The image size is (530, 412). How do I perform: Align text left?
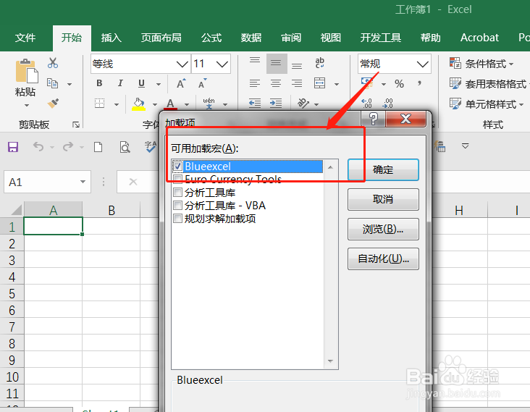(x=255, y=83)
